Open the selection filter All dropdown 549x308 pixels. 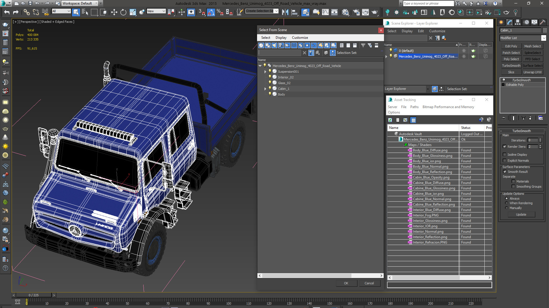click(x=61, y=11)
